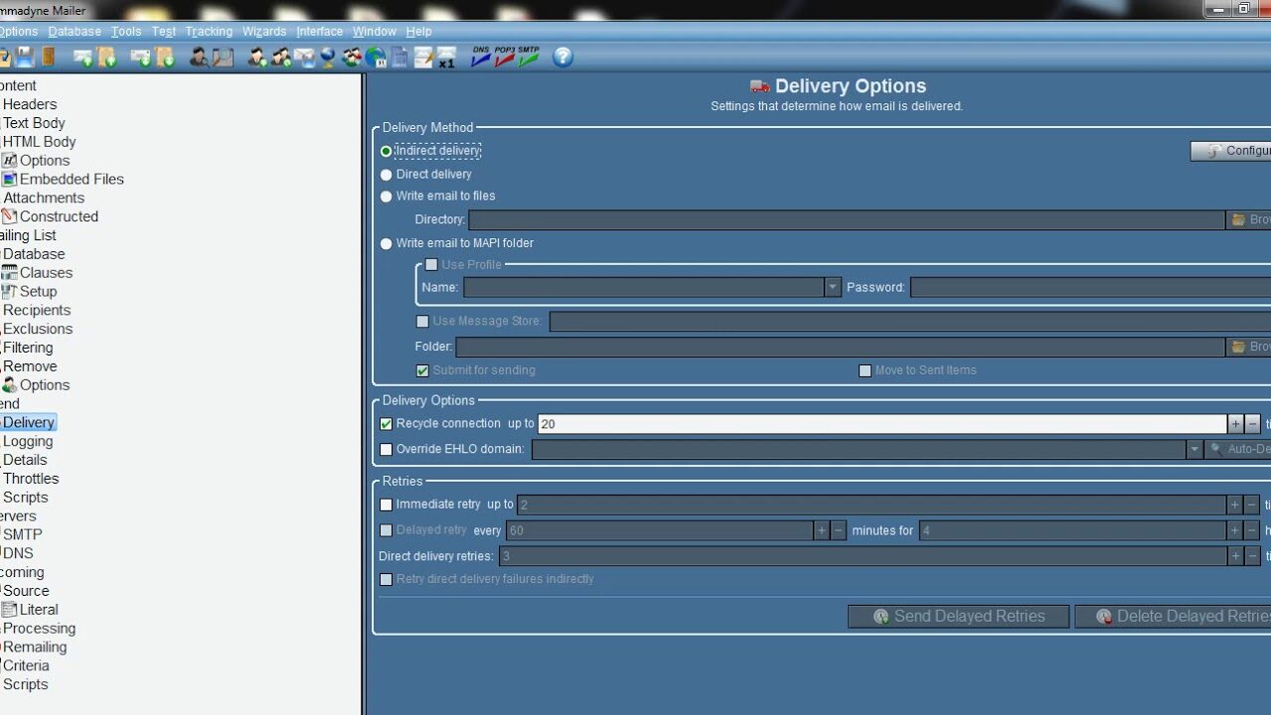Select Direct delivery radio button
Viewport: 1271px width, 715px height.
pyautogui.click(x=387, y=175)
